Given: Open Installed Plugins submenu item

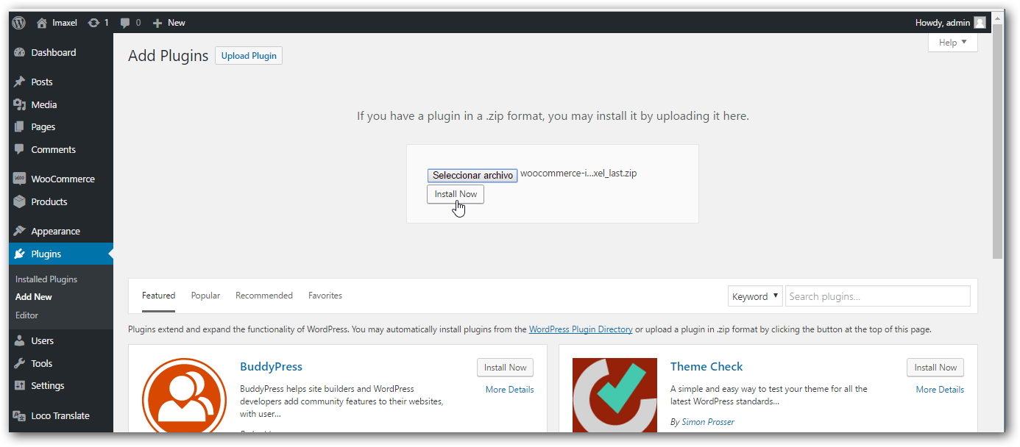Looking at the screenshot, I should [46, 279].
